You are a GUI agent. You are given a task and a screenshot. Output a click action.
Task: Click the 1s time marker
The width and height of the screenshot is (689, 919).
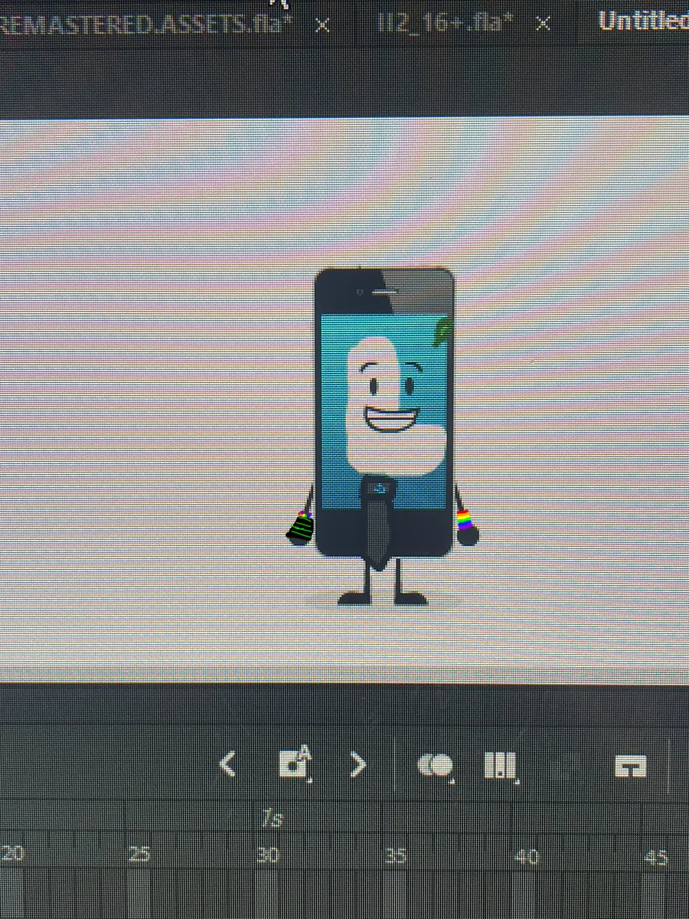coord(272,819)
